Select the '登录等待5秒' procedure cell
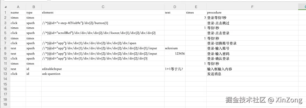 point(252,18)
